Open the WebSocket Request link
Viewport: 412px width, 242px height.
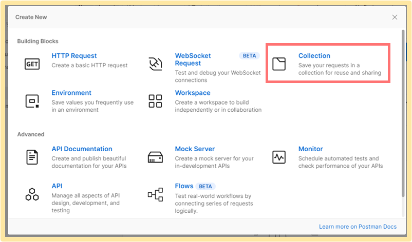193,59
